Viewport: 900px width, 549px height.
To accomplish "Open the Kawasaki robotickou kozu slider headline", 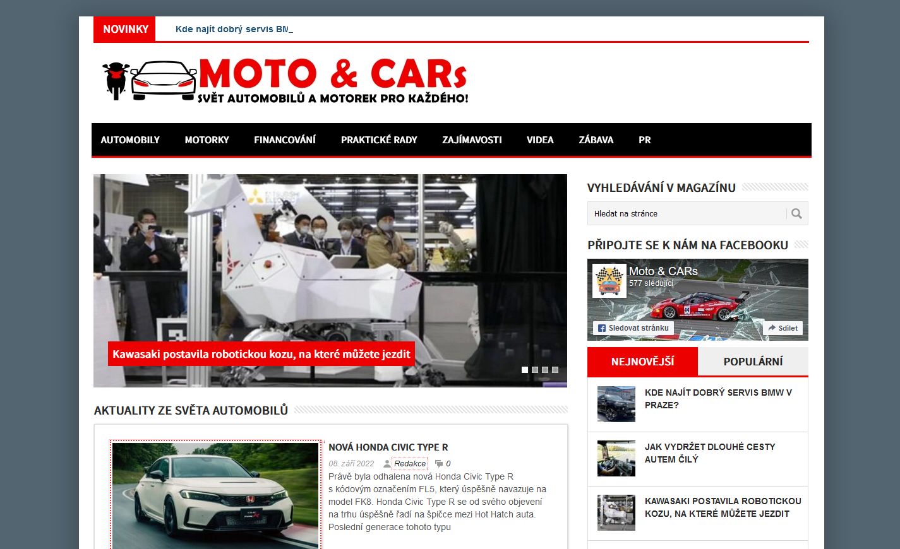I will 261,354.
